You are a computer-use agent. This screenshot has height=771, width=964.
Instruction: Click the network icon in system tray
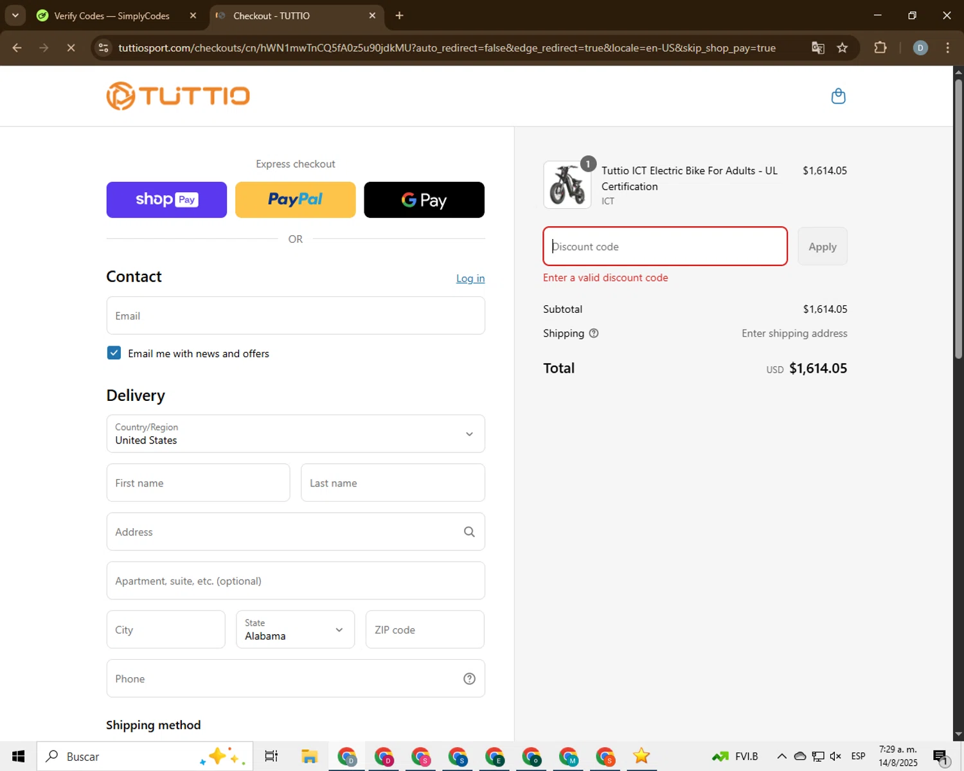point(817,756)
